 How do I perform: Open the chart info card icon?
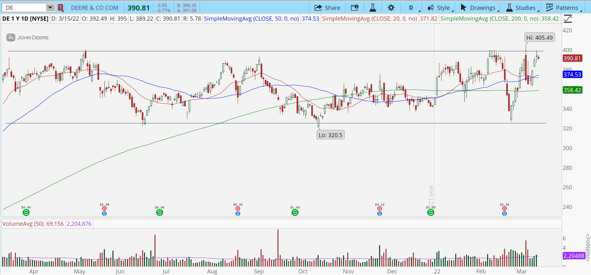coord(355,8)
